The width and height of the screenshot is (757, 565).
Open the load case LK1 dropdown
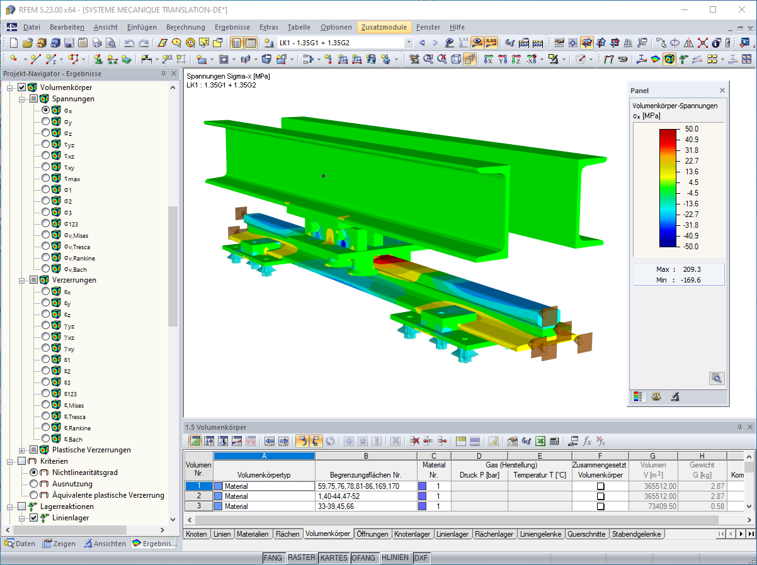point(409,43)
